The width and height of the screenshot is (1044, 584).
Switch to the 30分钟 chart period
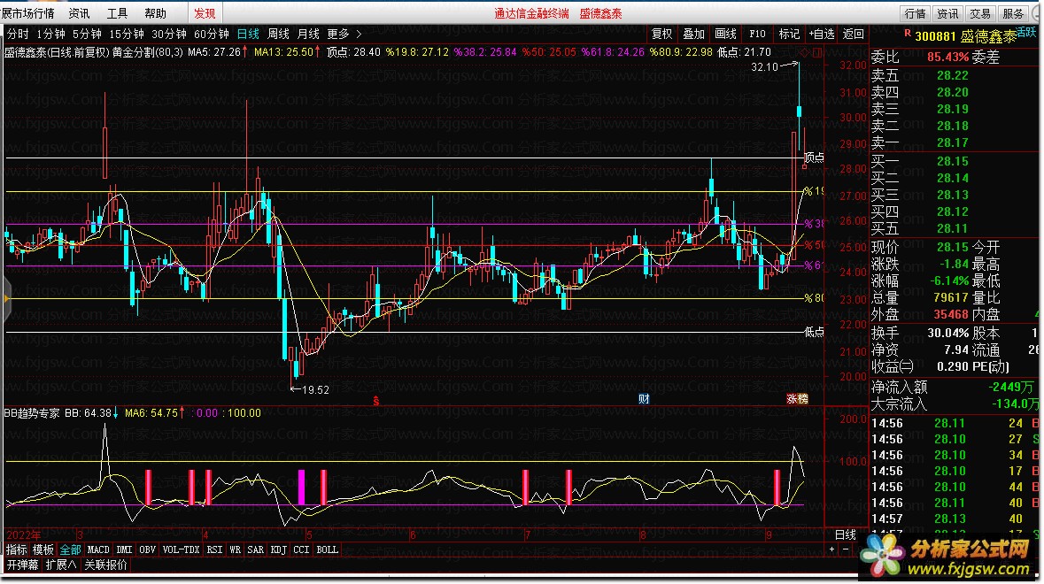point(168,34)
